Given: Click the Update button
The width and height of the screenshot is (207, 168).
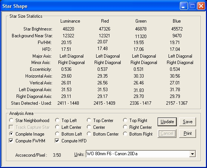Looking at the screenshot, I should click(167, 122).
